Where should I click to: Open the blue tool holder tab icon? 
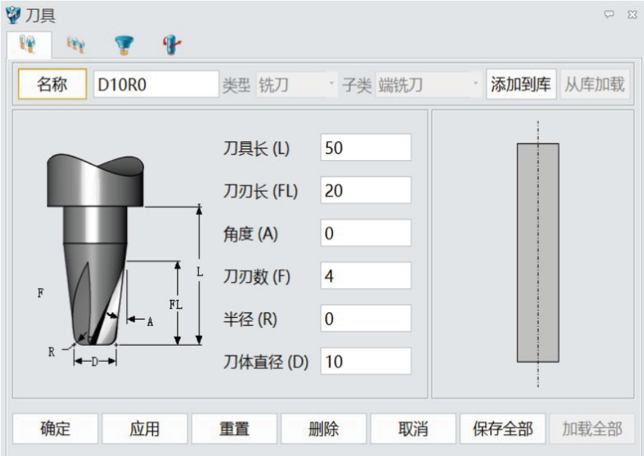pyautogui.click(x=124, y=45)
